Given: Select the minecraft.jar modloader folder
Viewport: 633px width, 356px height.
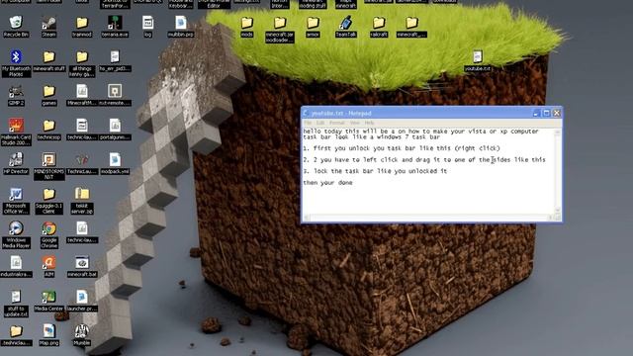Looking at the screenshot, I should point(280,30).
